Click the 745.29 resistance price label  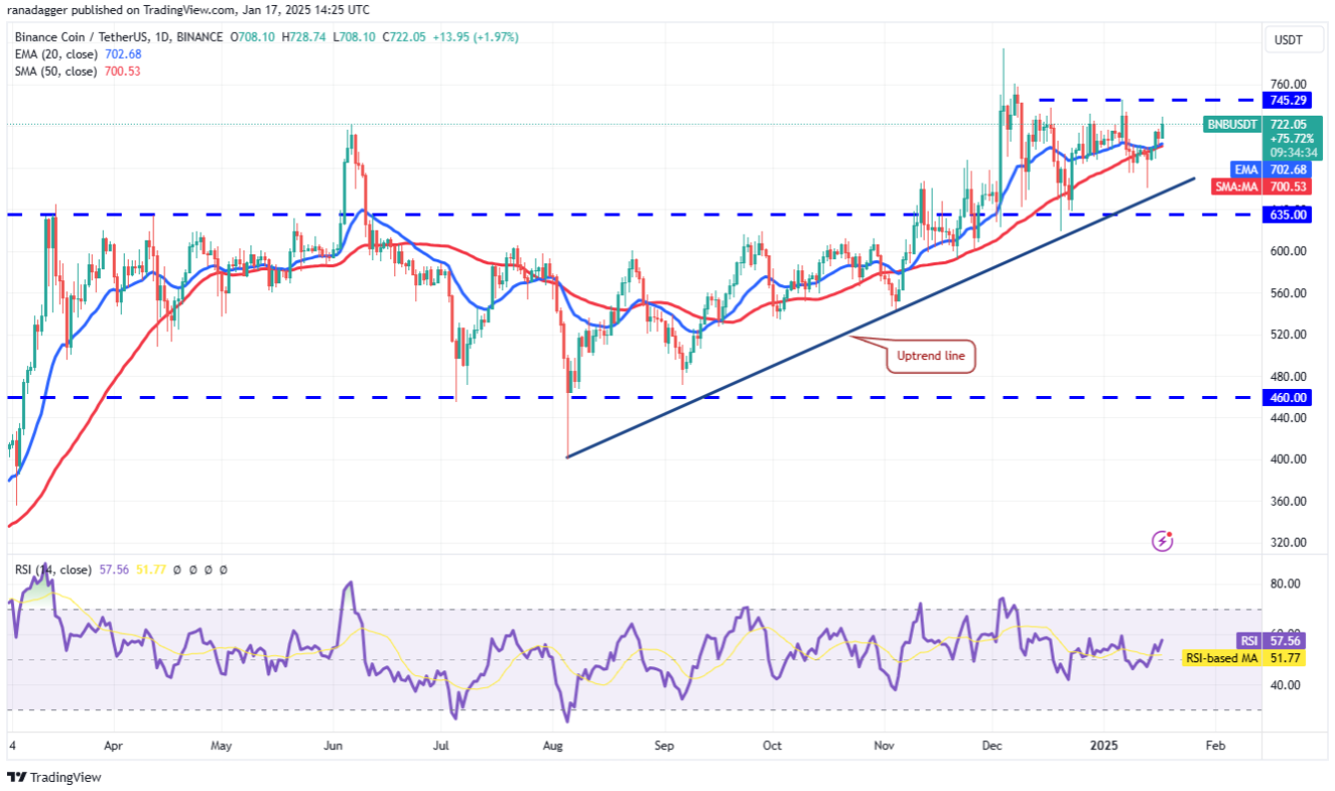point(1286,100)
